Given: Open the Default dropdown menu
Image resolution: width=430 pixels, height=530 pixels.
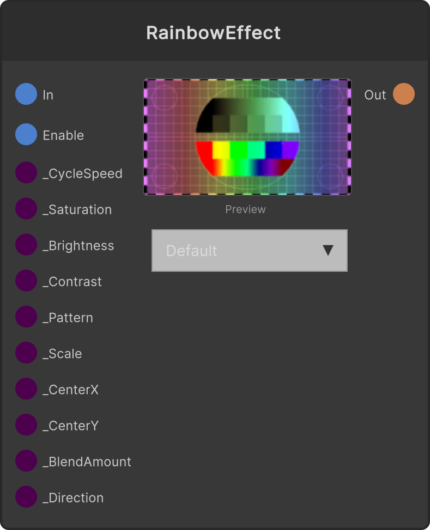Looking at the screenshot, I should (250, 251).
